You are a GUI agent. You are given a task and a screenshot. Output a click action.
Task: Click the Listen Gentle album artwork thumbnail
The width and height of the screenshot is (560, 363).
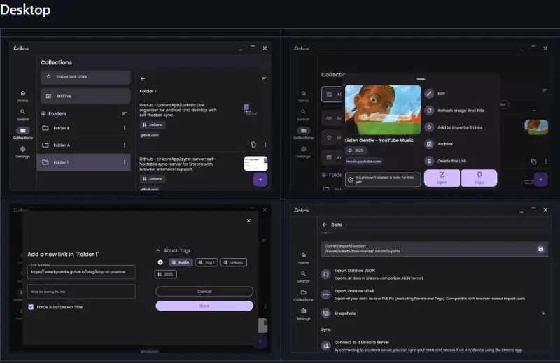(x=383, y=110)
